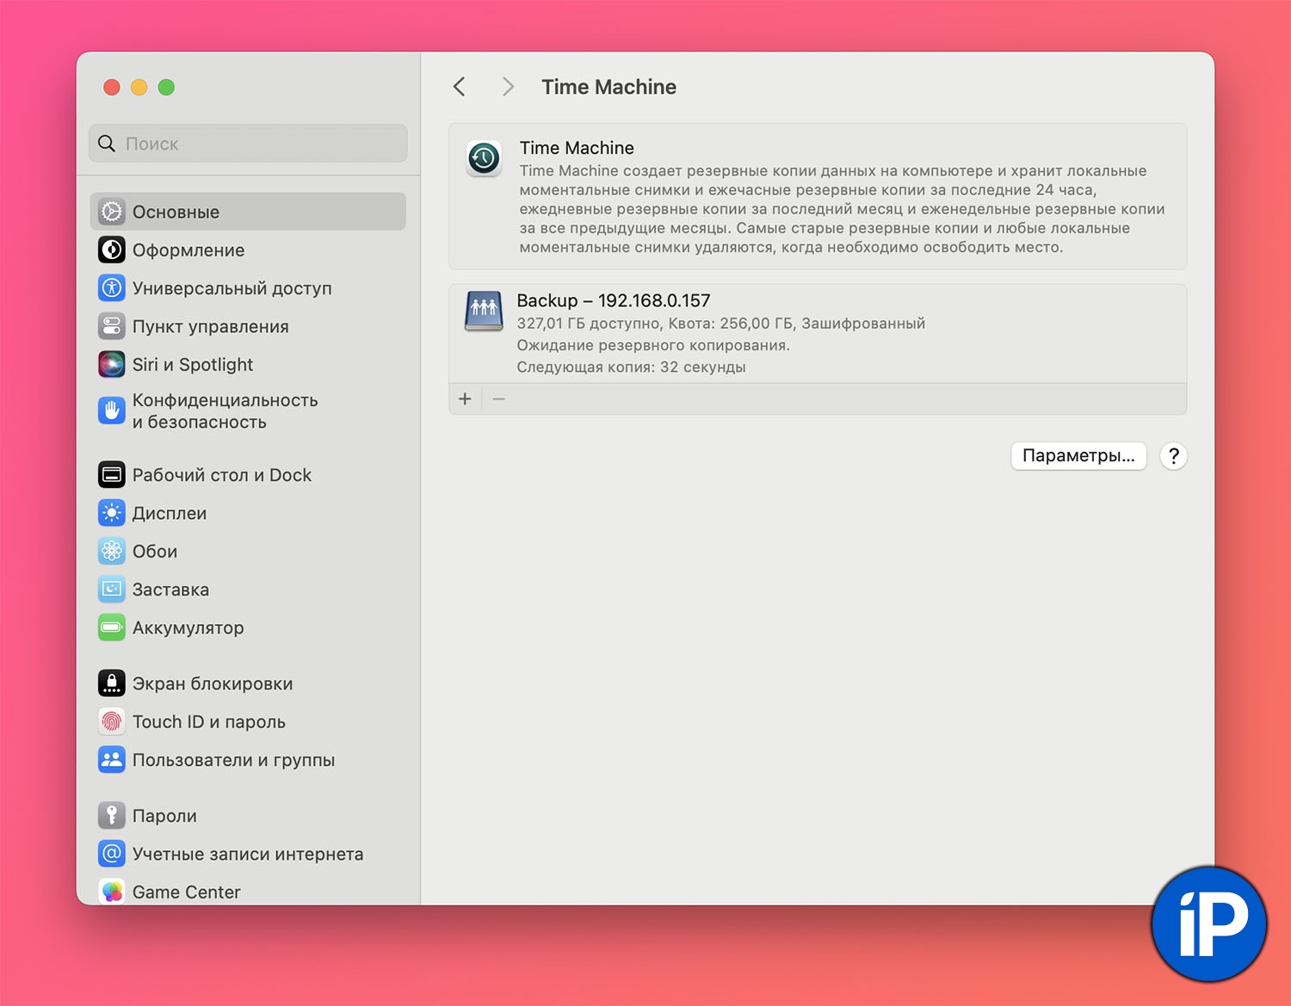Click the Touch ID fingerprint icon
1291x1006 pixels.
click(112, 722)
